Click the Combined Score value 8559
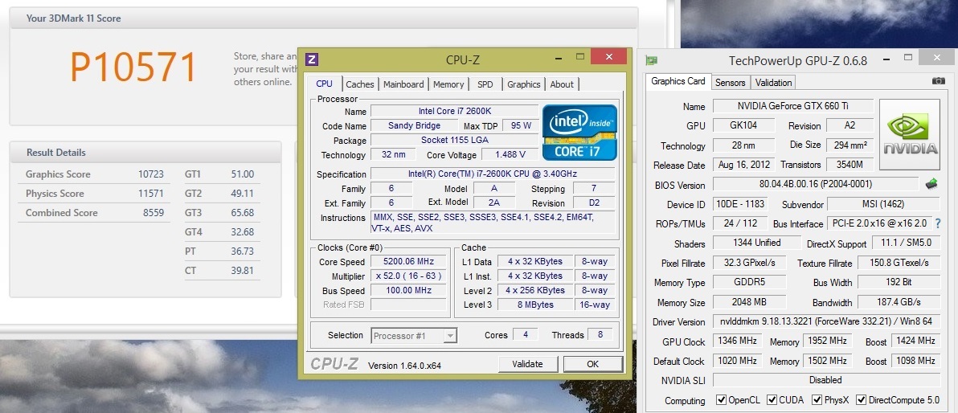 click(x=153, y=213)
